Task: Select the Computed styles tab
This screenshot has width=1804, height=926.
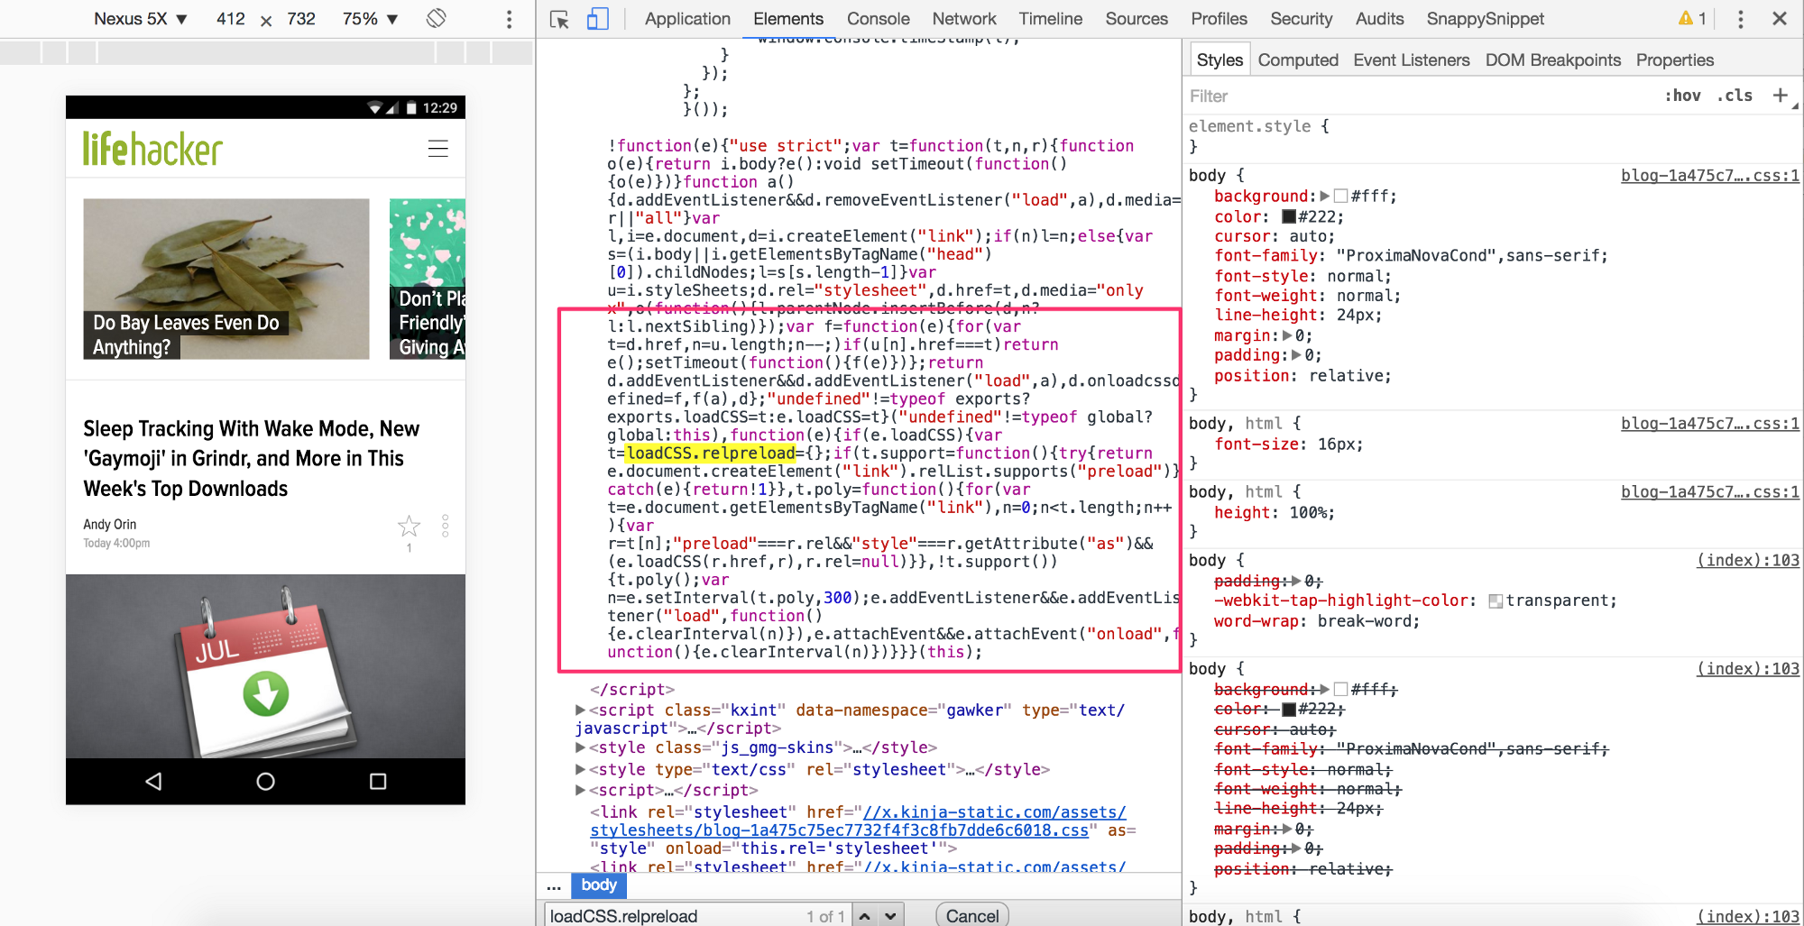Action: tap(1298, 60)
